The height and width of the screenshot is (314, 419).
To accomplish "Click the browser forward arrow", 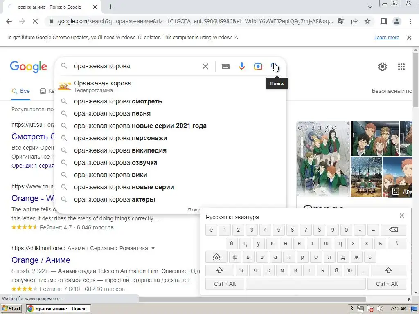I will (22, 21).
